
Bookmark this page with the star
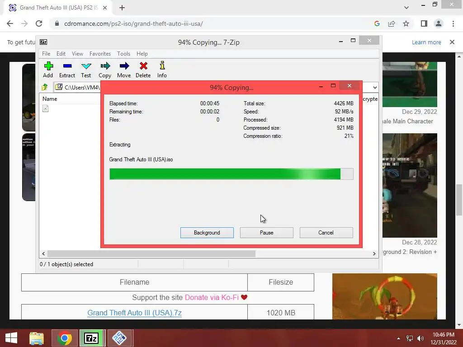click(x=406, y=23)
